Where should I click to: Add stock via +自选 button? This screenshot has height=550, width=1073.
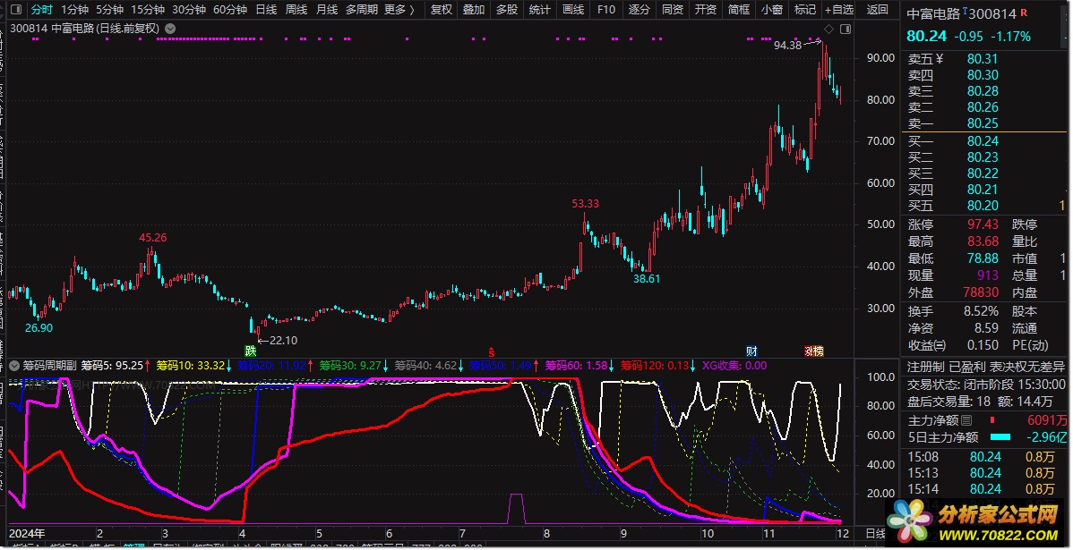tap(838, 10)
